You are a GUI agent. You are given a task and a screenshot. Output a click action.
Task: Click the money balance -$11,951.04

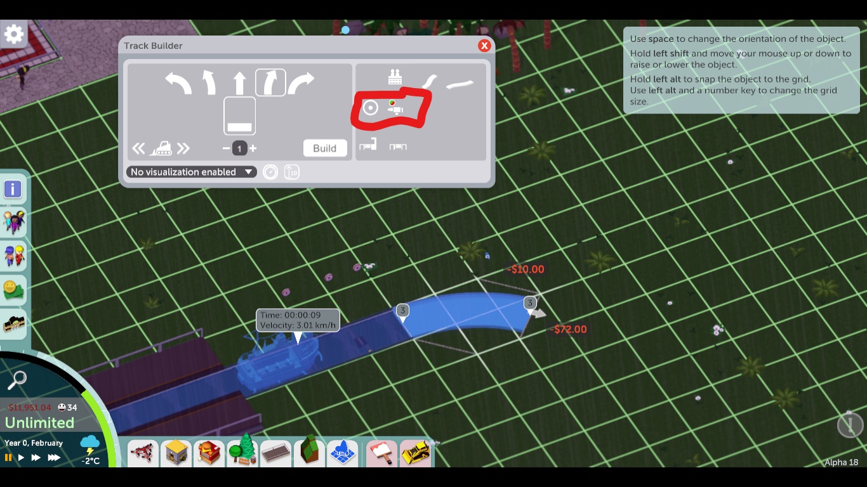[30, 408]
